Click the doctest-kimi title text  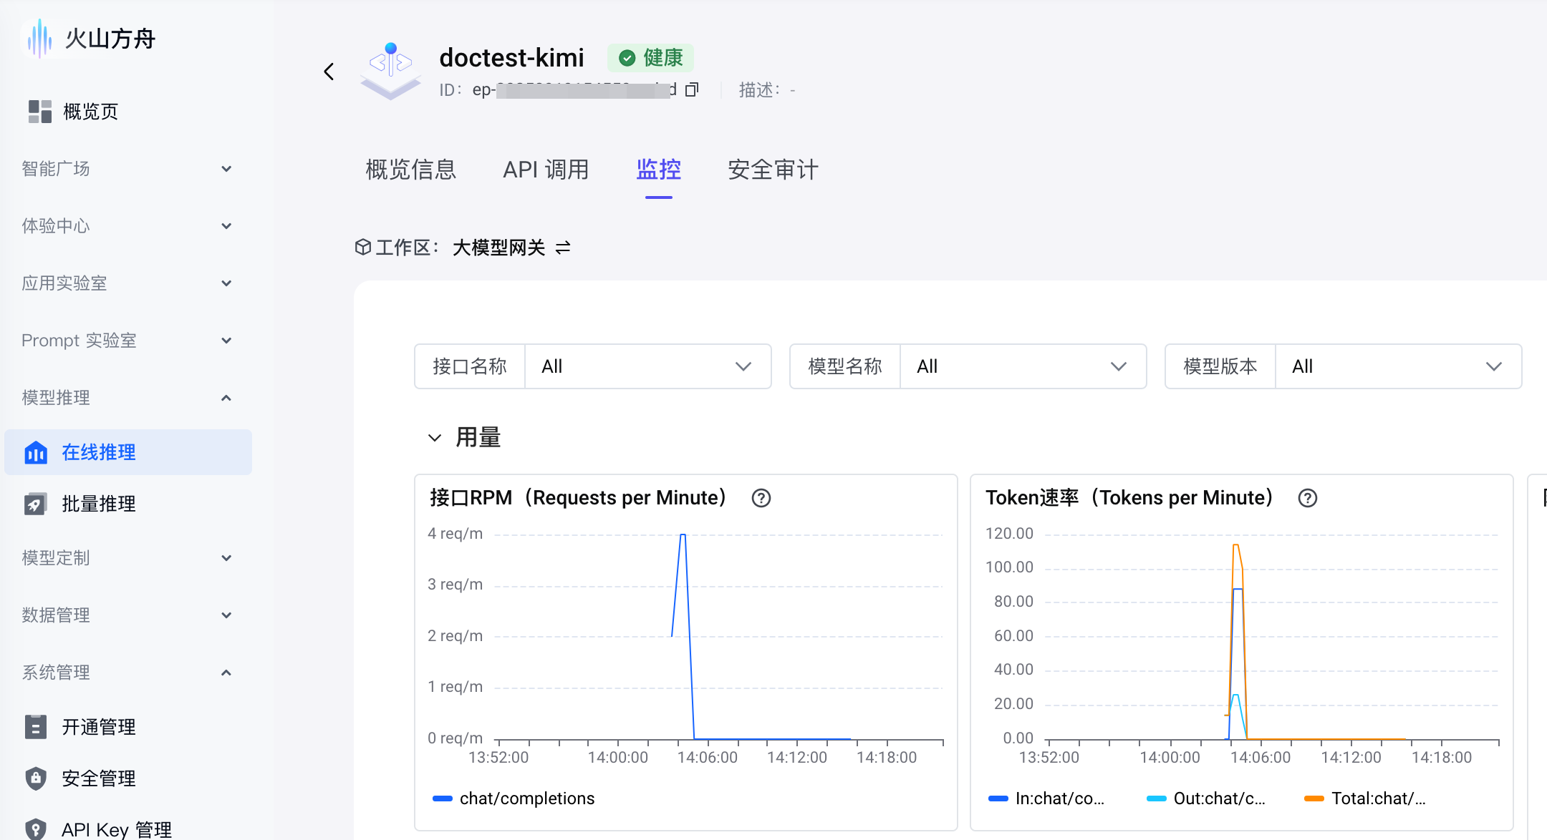[511, 58]
